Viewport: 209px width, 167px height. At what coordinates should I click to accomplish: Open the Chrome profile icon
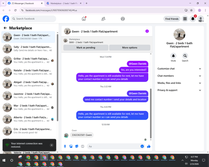pos(199,10)
